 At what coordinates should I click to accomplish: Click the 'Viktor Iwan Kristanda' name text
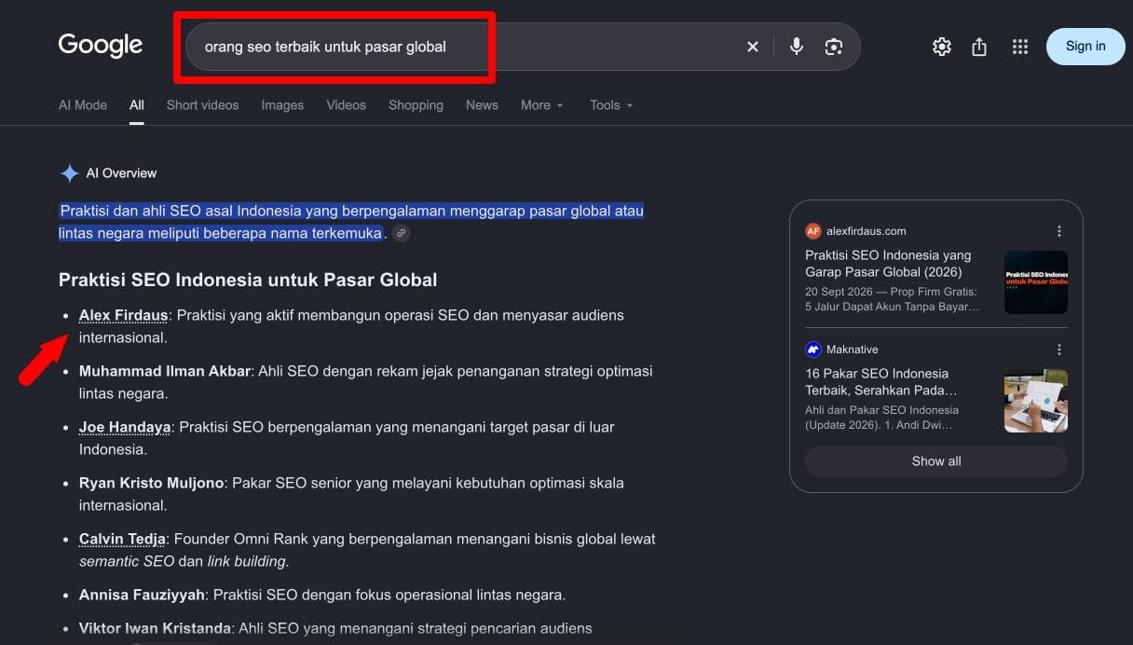pyautogui.click(x=156, y=628)
